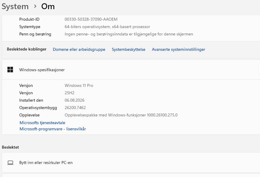The height and width of the screenshot is (177, 260).
Task: Click the Windows 11 Pro edition value
Action: tap(79, 85)
